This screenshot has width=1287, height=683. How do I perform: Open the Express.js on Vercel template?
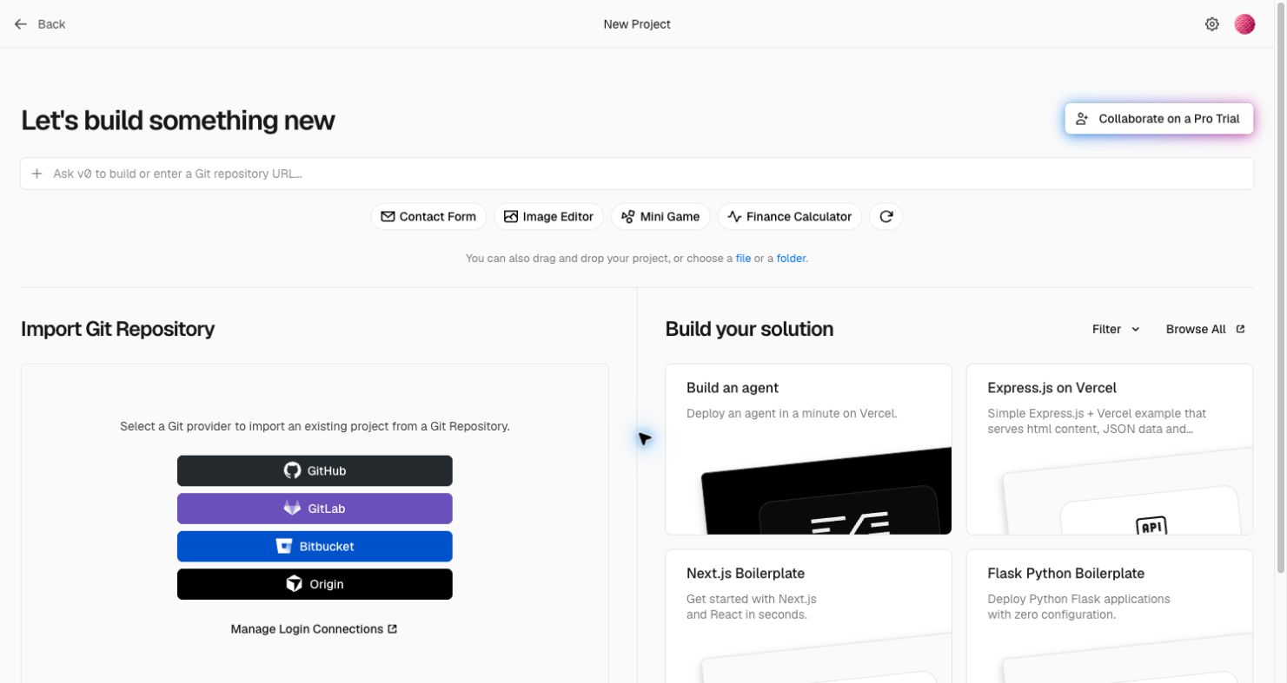pos(1110,449)
